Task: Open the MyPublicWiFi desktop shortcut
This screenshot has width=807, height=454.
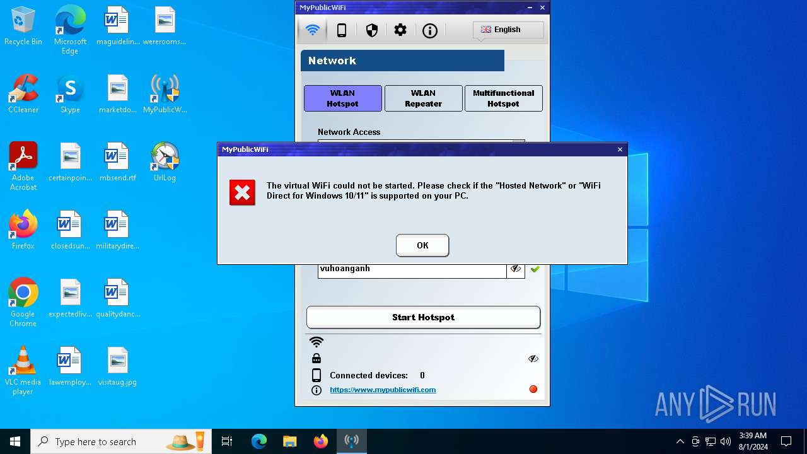Action: (165, 94)
